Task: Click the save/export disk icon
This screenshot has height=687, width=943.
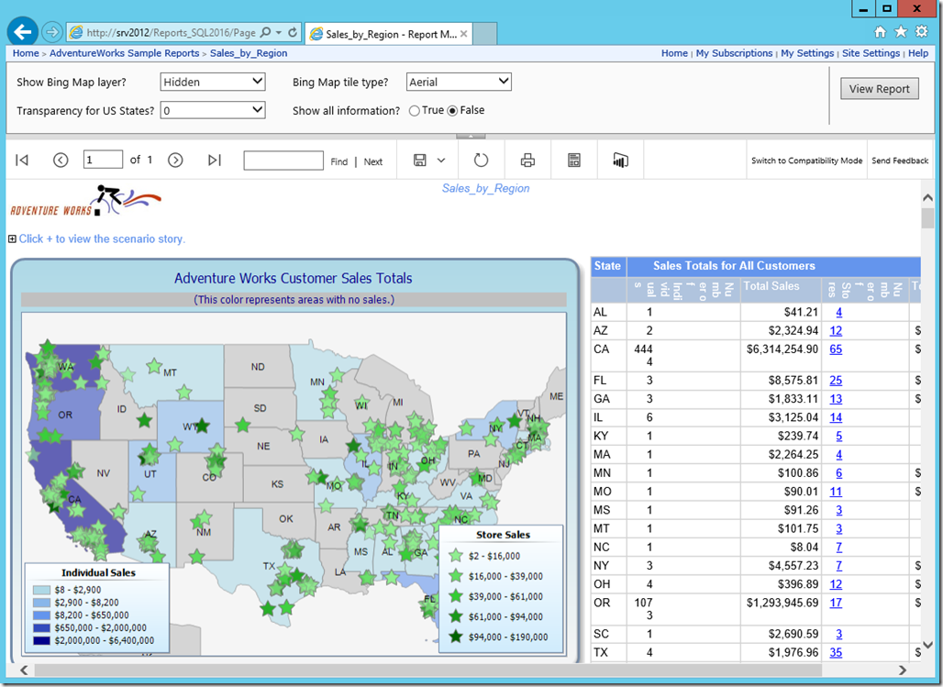Action: [420, 160]
